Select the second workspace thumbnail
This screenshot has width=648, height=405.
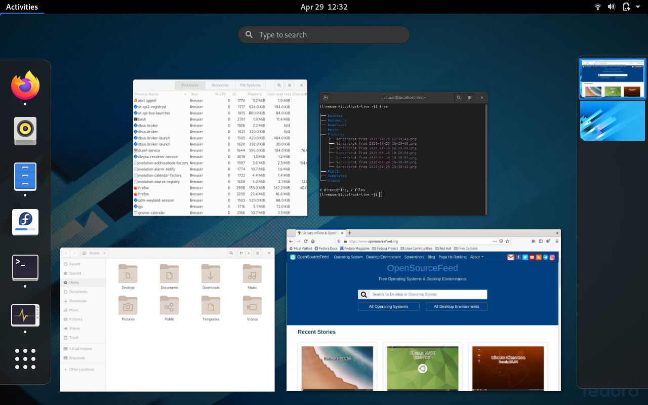coord(613,120)
